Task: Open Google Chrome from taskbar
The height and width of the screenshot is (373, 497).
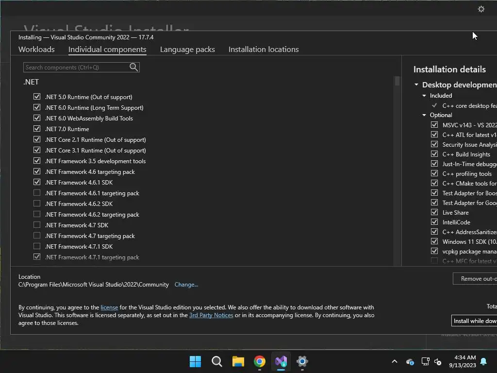Action: pos(260,361)
